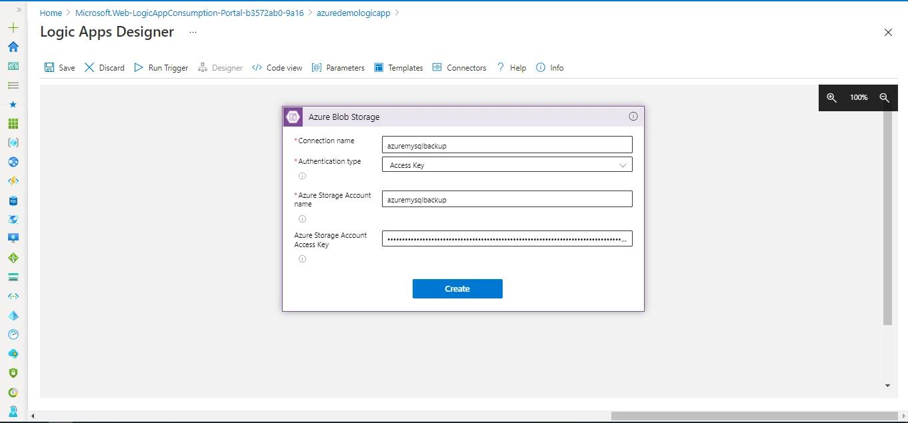The image size is (908, 423).
Task: Click the info icon on the Azure Blob Storage header
Action: pyautogui.click(x=632, y=116)
